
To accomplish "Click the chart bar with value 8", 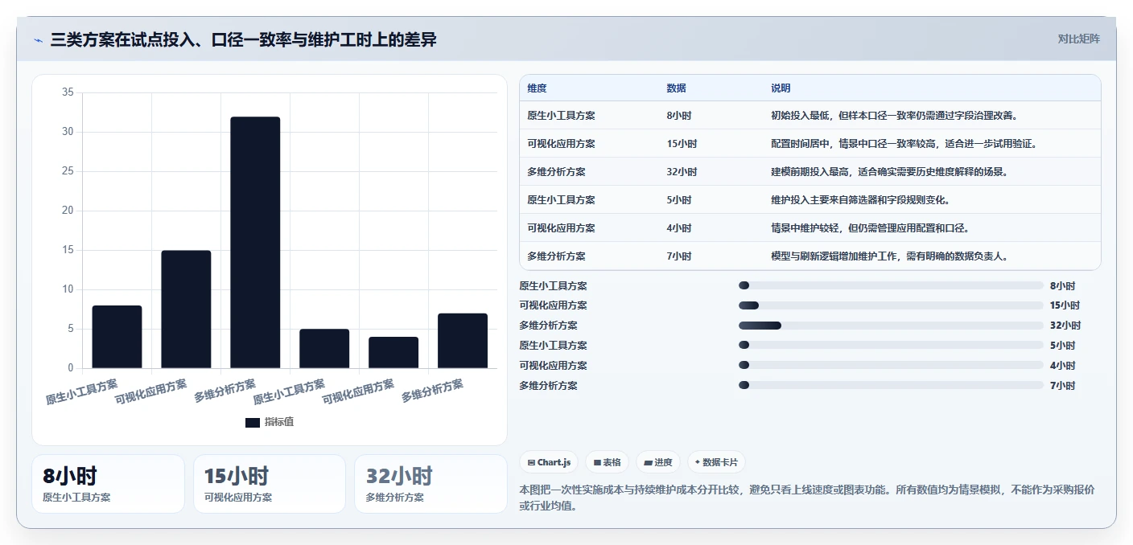I will click(117, 337).
